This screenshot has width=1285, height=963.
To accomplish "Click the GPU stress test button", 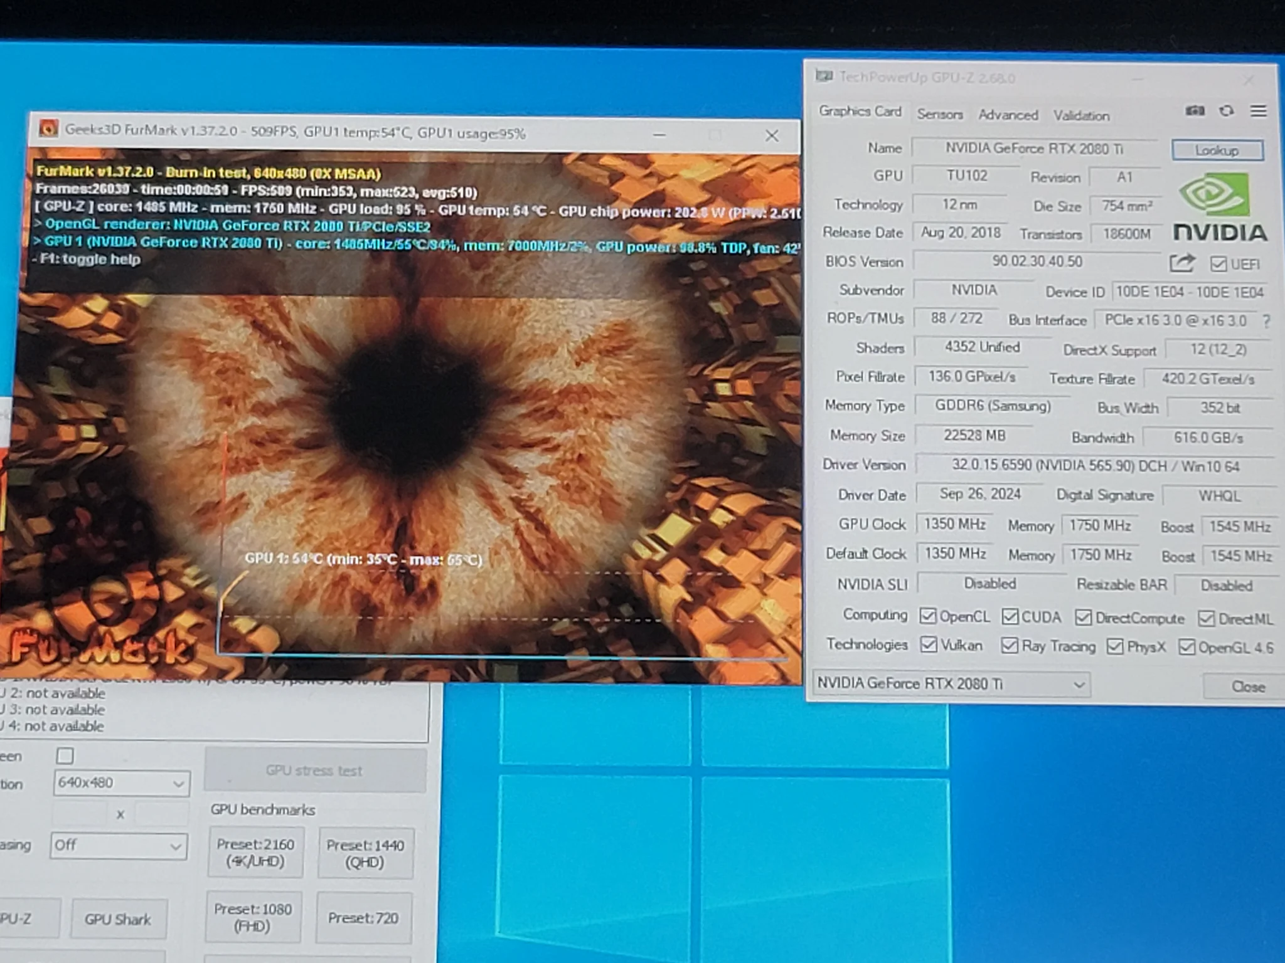I will tap(315, 771).
